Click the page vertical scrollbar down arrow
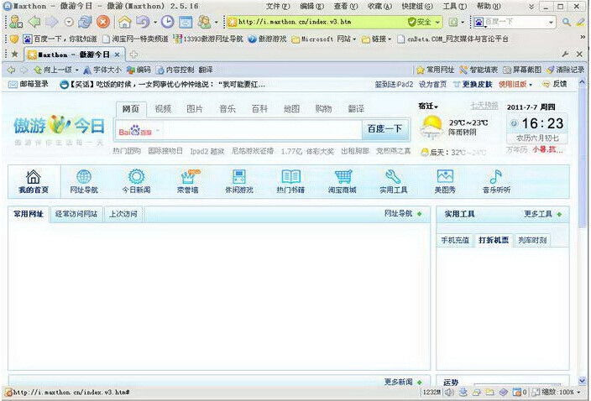 (x=583, y=381)
